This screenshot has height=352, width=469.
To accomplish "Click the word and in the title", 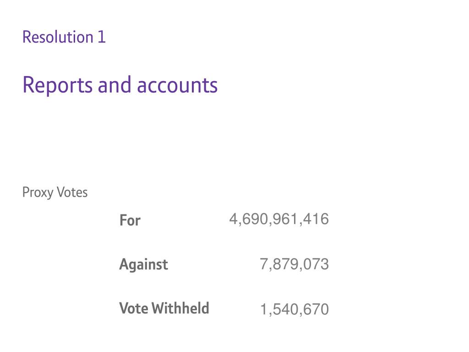I will click(115, 85).
